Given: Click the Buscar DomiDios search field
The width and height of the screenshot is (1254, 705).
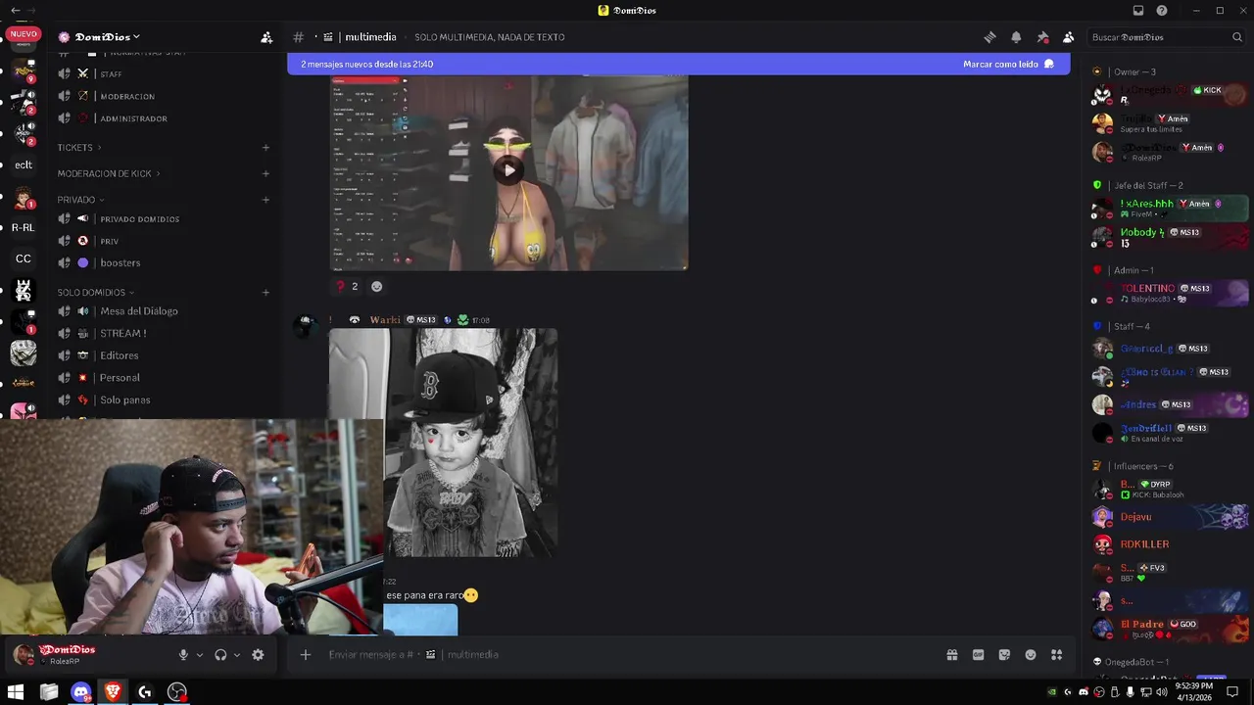Looking at the screenshot, I should (1166, 37).
